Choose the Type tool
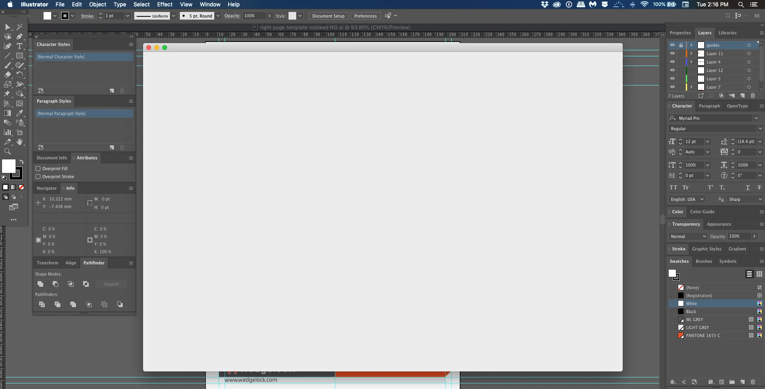The height and width of the screenshot is (389, 765). (20, 46)
